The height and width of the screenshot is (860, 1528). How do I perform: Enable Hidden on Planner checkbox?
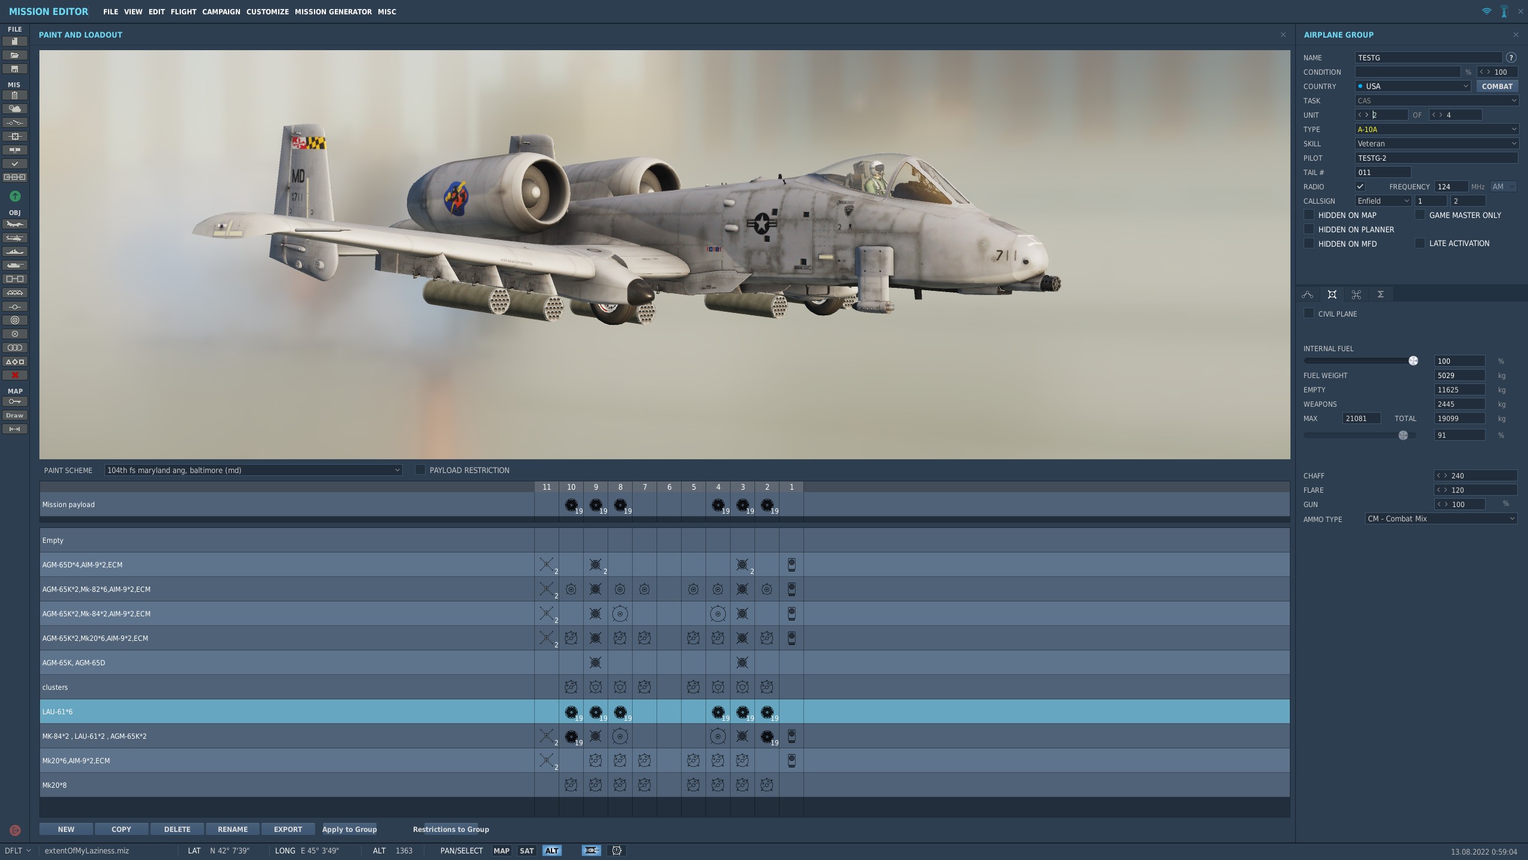[1309, 229]
